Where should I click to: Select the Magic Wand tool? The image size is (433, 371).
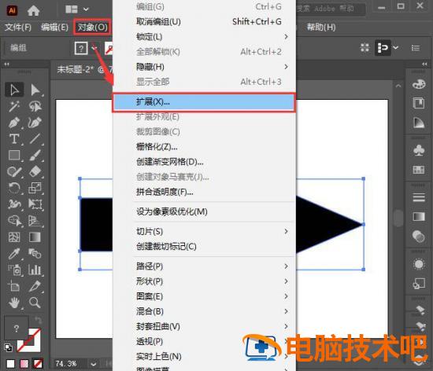pyautogui.click(x=14, y=106)
